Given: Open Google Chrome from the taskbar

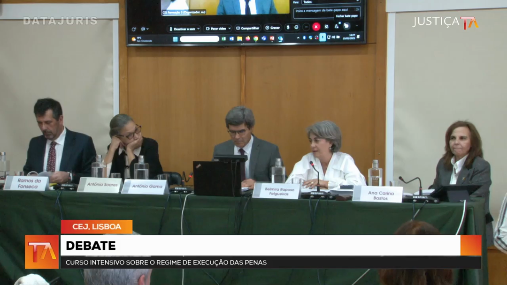Looking at the screenshot, I should click(256, 38).
